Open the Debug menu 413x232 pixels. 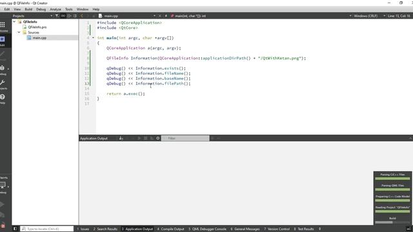(x=41, y=9)
